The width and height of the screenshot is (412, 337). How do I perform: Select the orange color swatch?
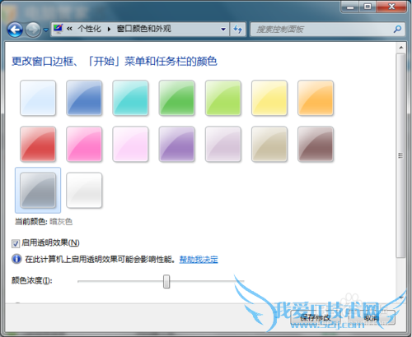pos(316,98)
